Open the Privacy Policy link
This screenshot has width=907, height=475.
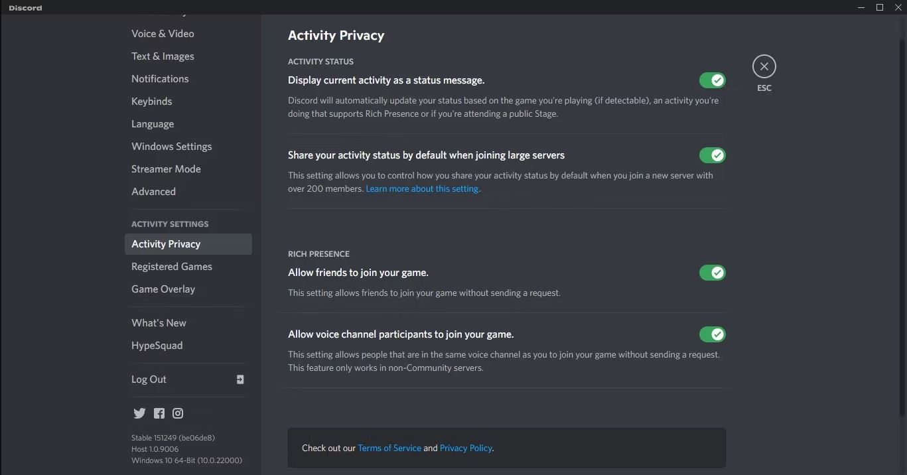[466, 448]
